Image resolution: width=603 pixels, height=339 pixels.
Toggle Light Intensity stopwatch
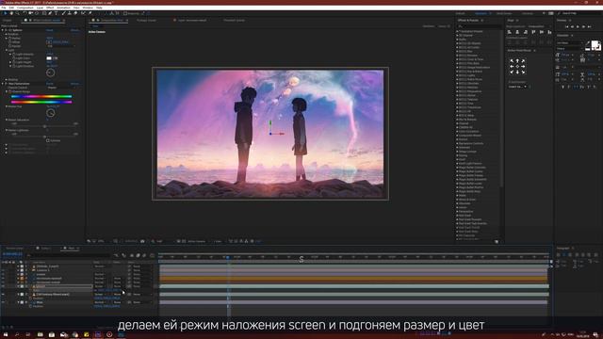[x=14, y=55]
